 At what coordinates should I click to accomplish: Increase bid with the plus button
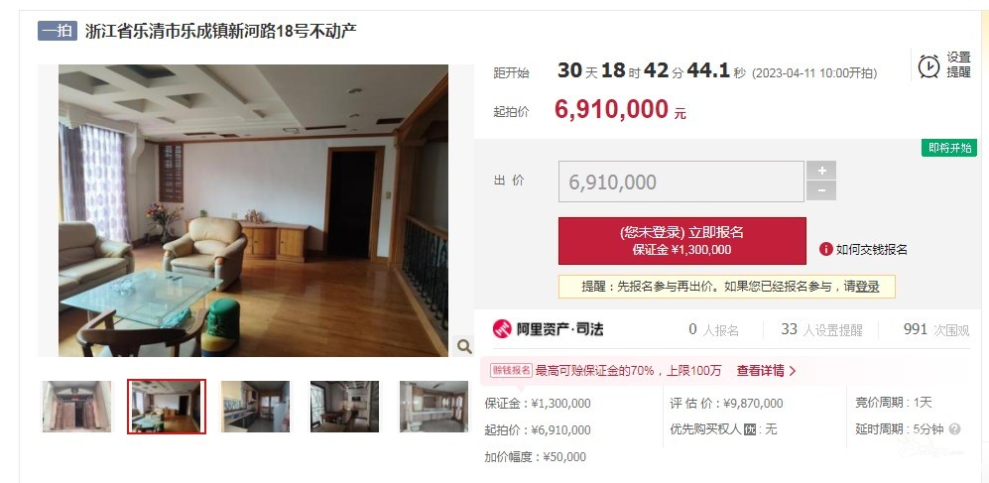tap(821, 171)
